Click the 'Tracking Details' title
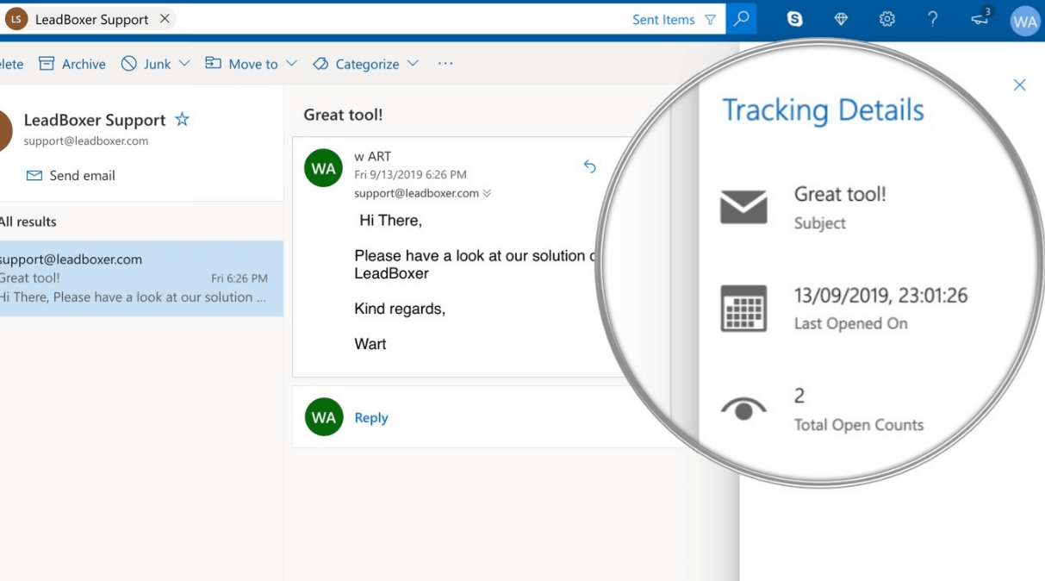The width and height of the screenshot is (1045, 581). 823,110
